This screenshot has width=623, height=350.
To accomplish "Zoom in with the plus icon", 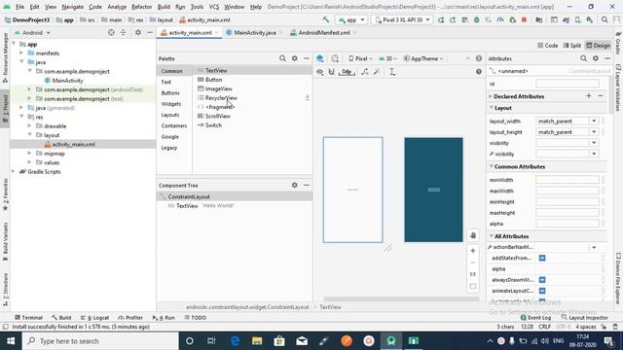I will 473,251.
